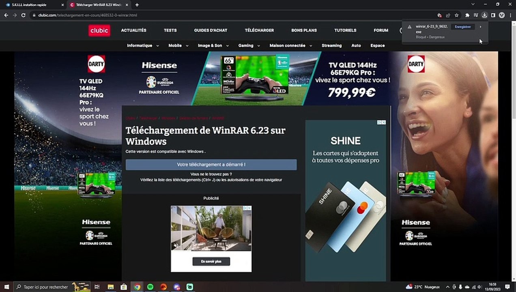516x292 pixels.
Task: Click the Clubic red logo
Action: pyautogui.click(x=99, y=30)
